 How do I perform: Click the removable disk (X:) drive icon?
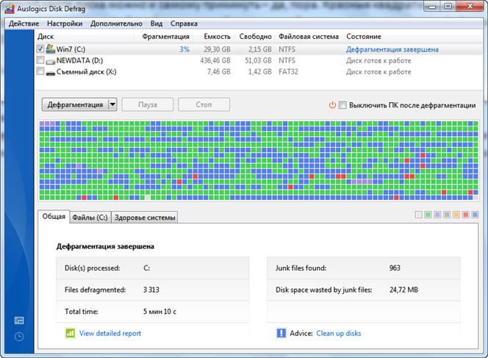(x=51, y=73)
